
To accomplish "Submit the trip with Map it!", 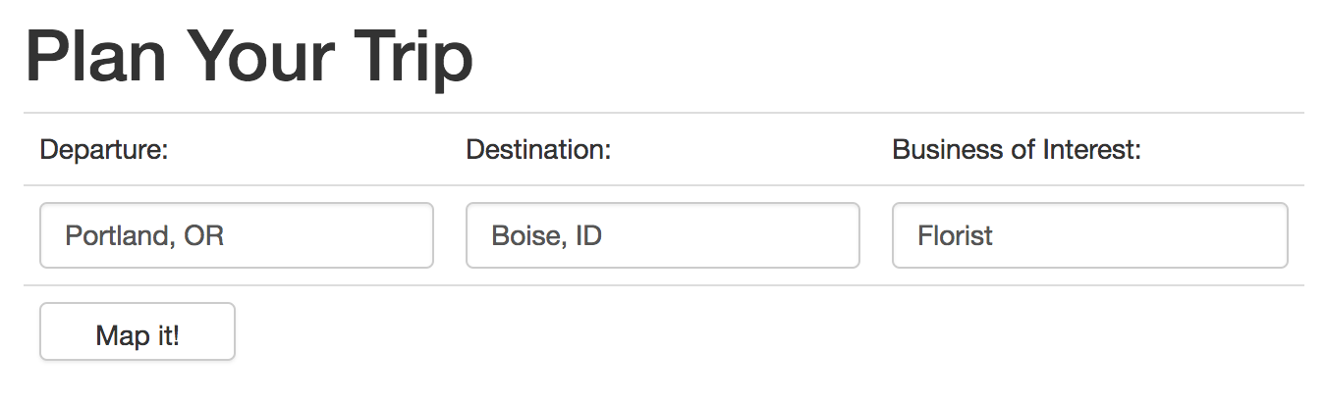I will point(138,331).
